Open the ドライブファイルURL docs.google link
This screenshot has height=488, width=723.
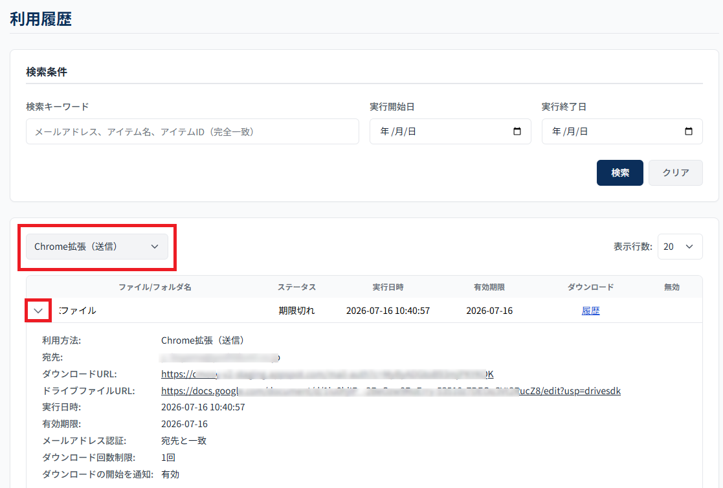coord(391,391)
